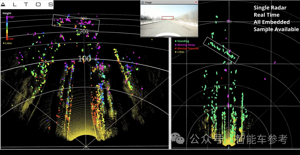Click the green Standing legend dot
Image resolution: width=300 pixels, height=155 pixels.
point(175,41)
